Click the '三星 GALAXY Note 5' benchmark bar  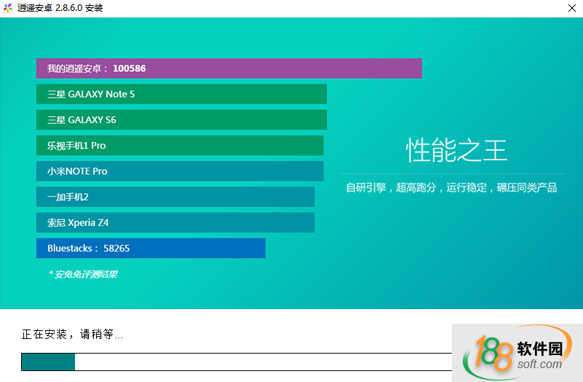(181, 94)
